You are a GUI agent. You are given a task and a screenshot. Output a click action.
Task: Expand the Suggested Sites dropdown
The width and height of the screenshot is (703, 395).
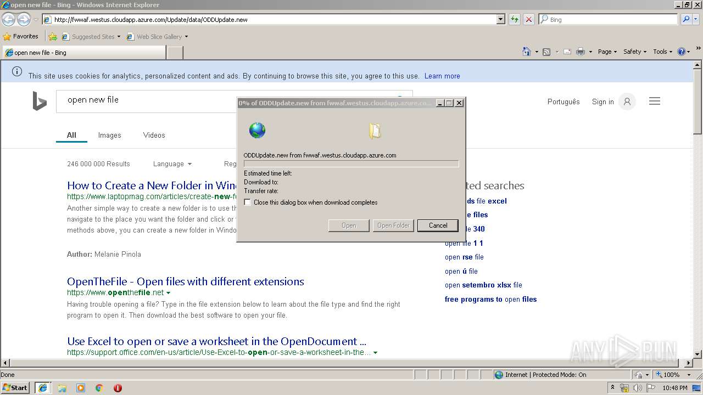pos(118,37)
